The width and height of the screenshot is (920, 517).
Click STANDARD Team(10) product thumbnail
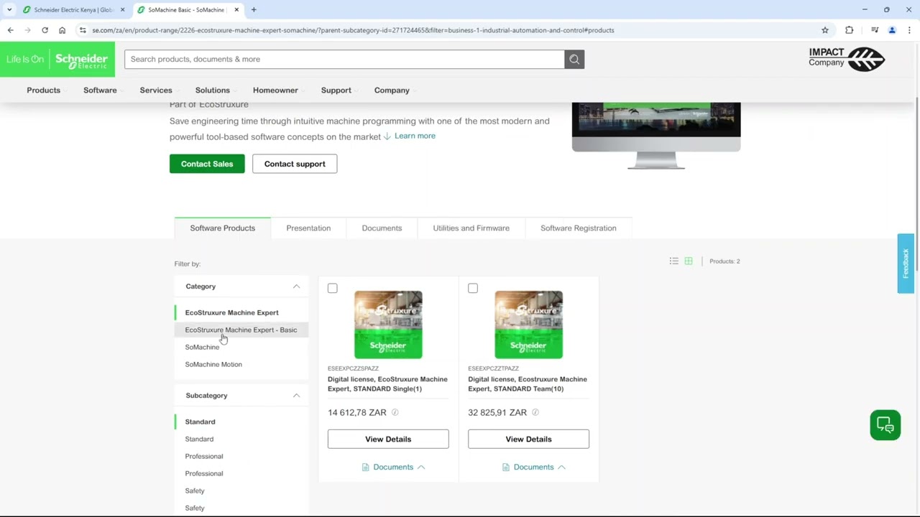point(528,325)
